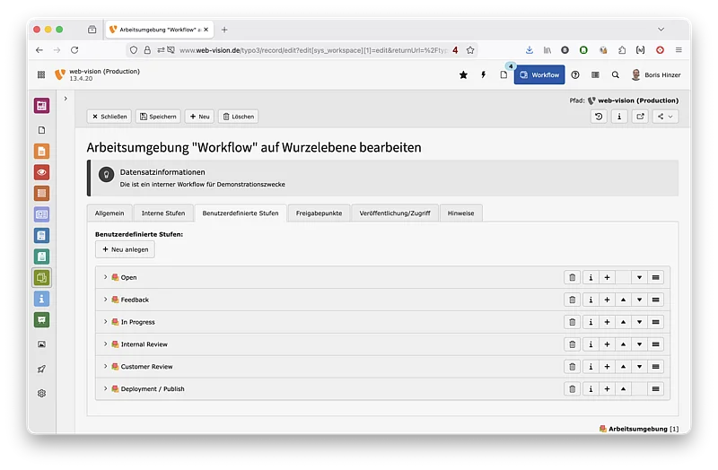Expand the Customer Review stage row
Screen dimensions: 718x470
coord(105,366)
